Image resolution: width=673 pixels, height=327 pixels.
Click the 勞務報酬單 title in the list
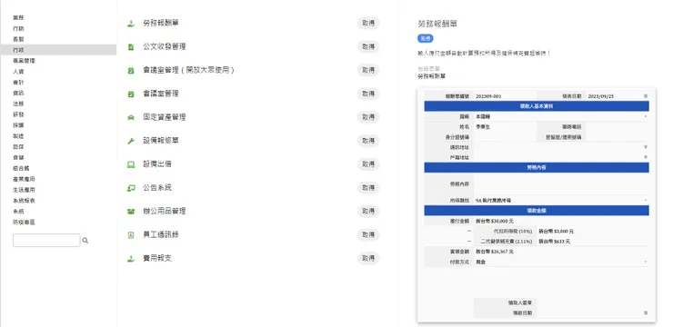coord(161,23)
